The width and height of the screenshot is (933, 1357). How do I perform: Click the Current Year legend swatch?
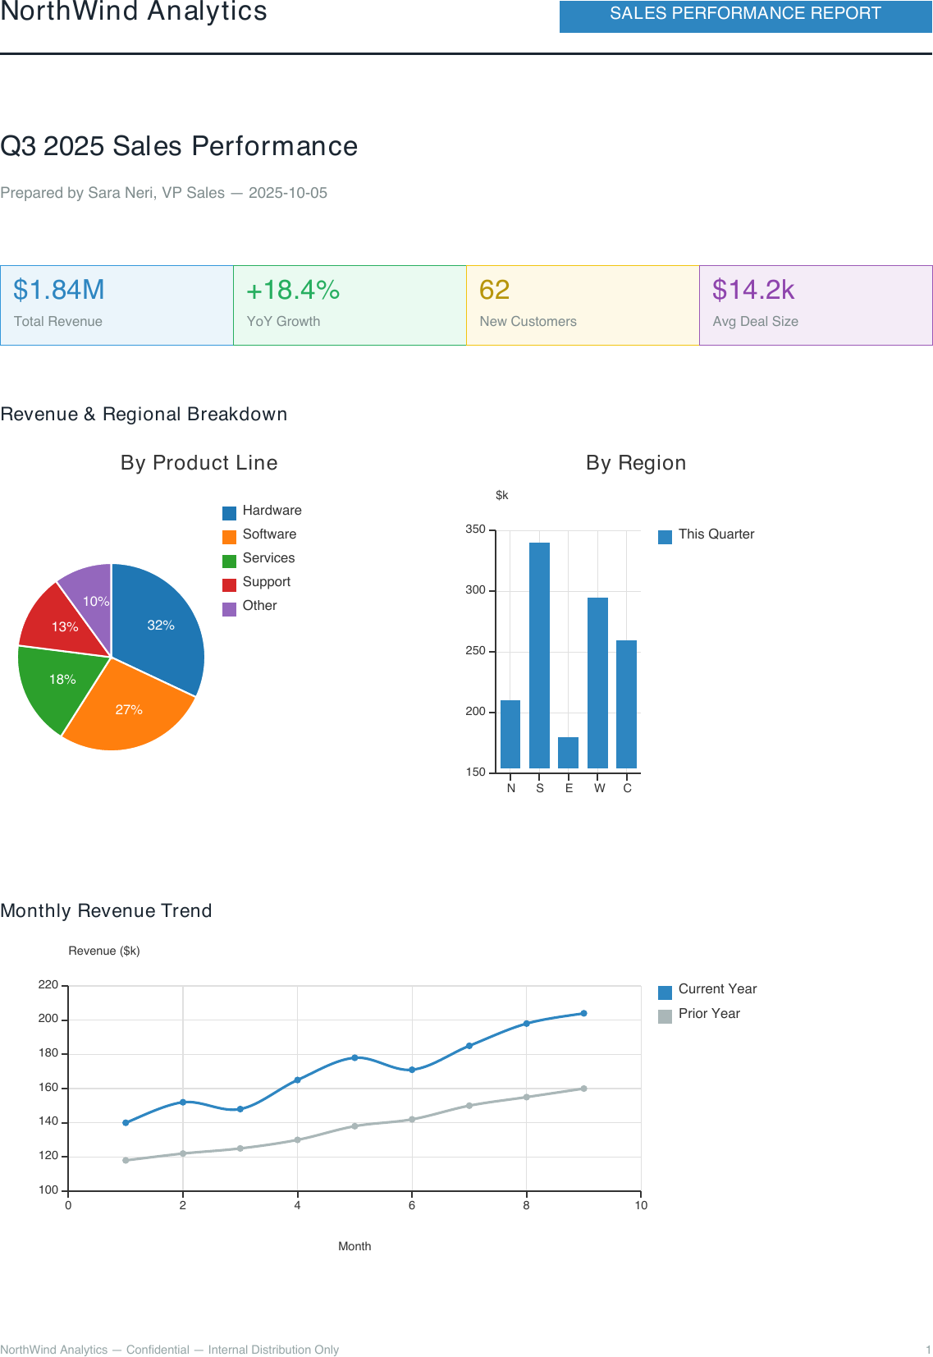coord(665,992)
